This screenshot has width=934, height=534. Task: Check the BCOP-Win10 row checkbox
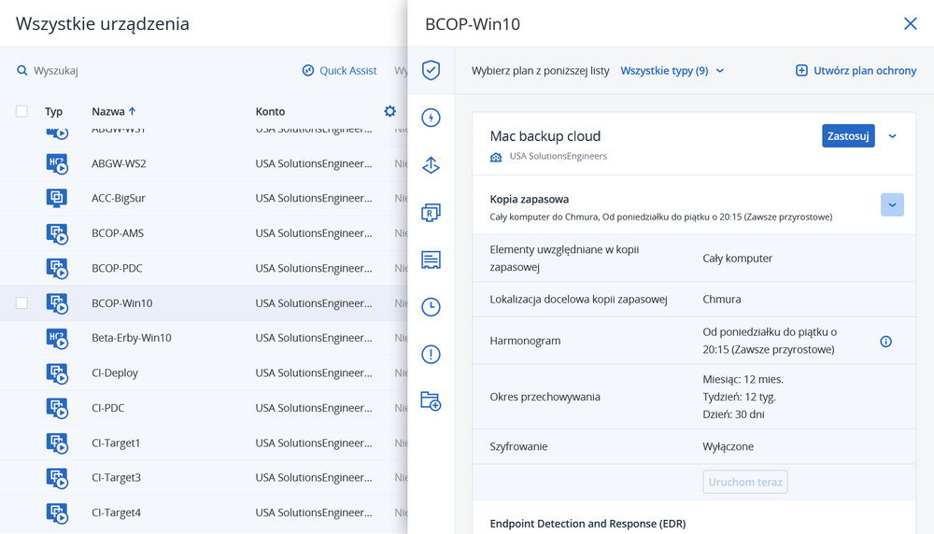pos(21,303)
